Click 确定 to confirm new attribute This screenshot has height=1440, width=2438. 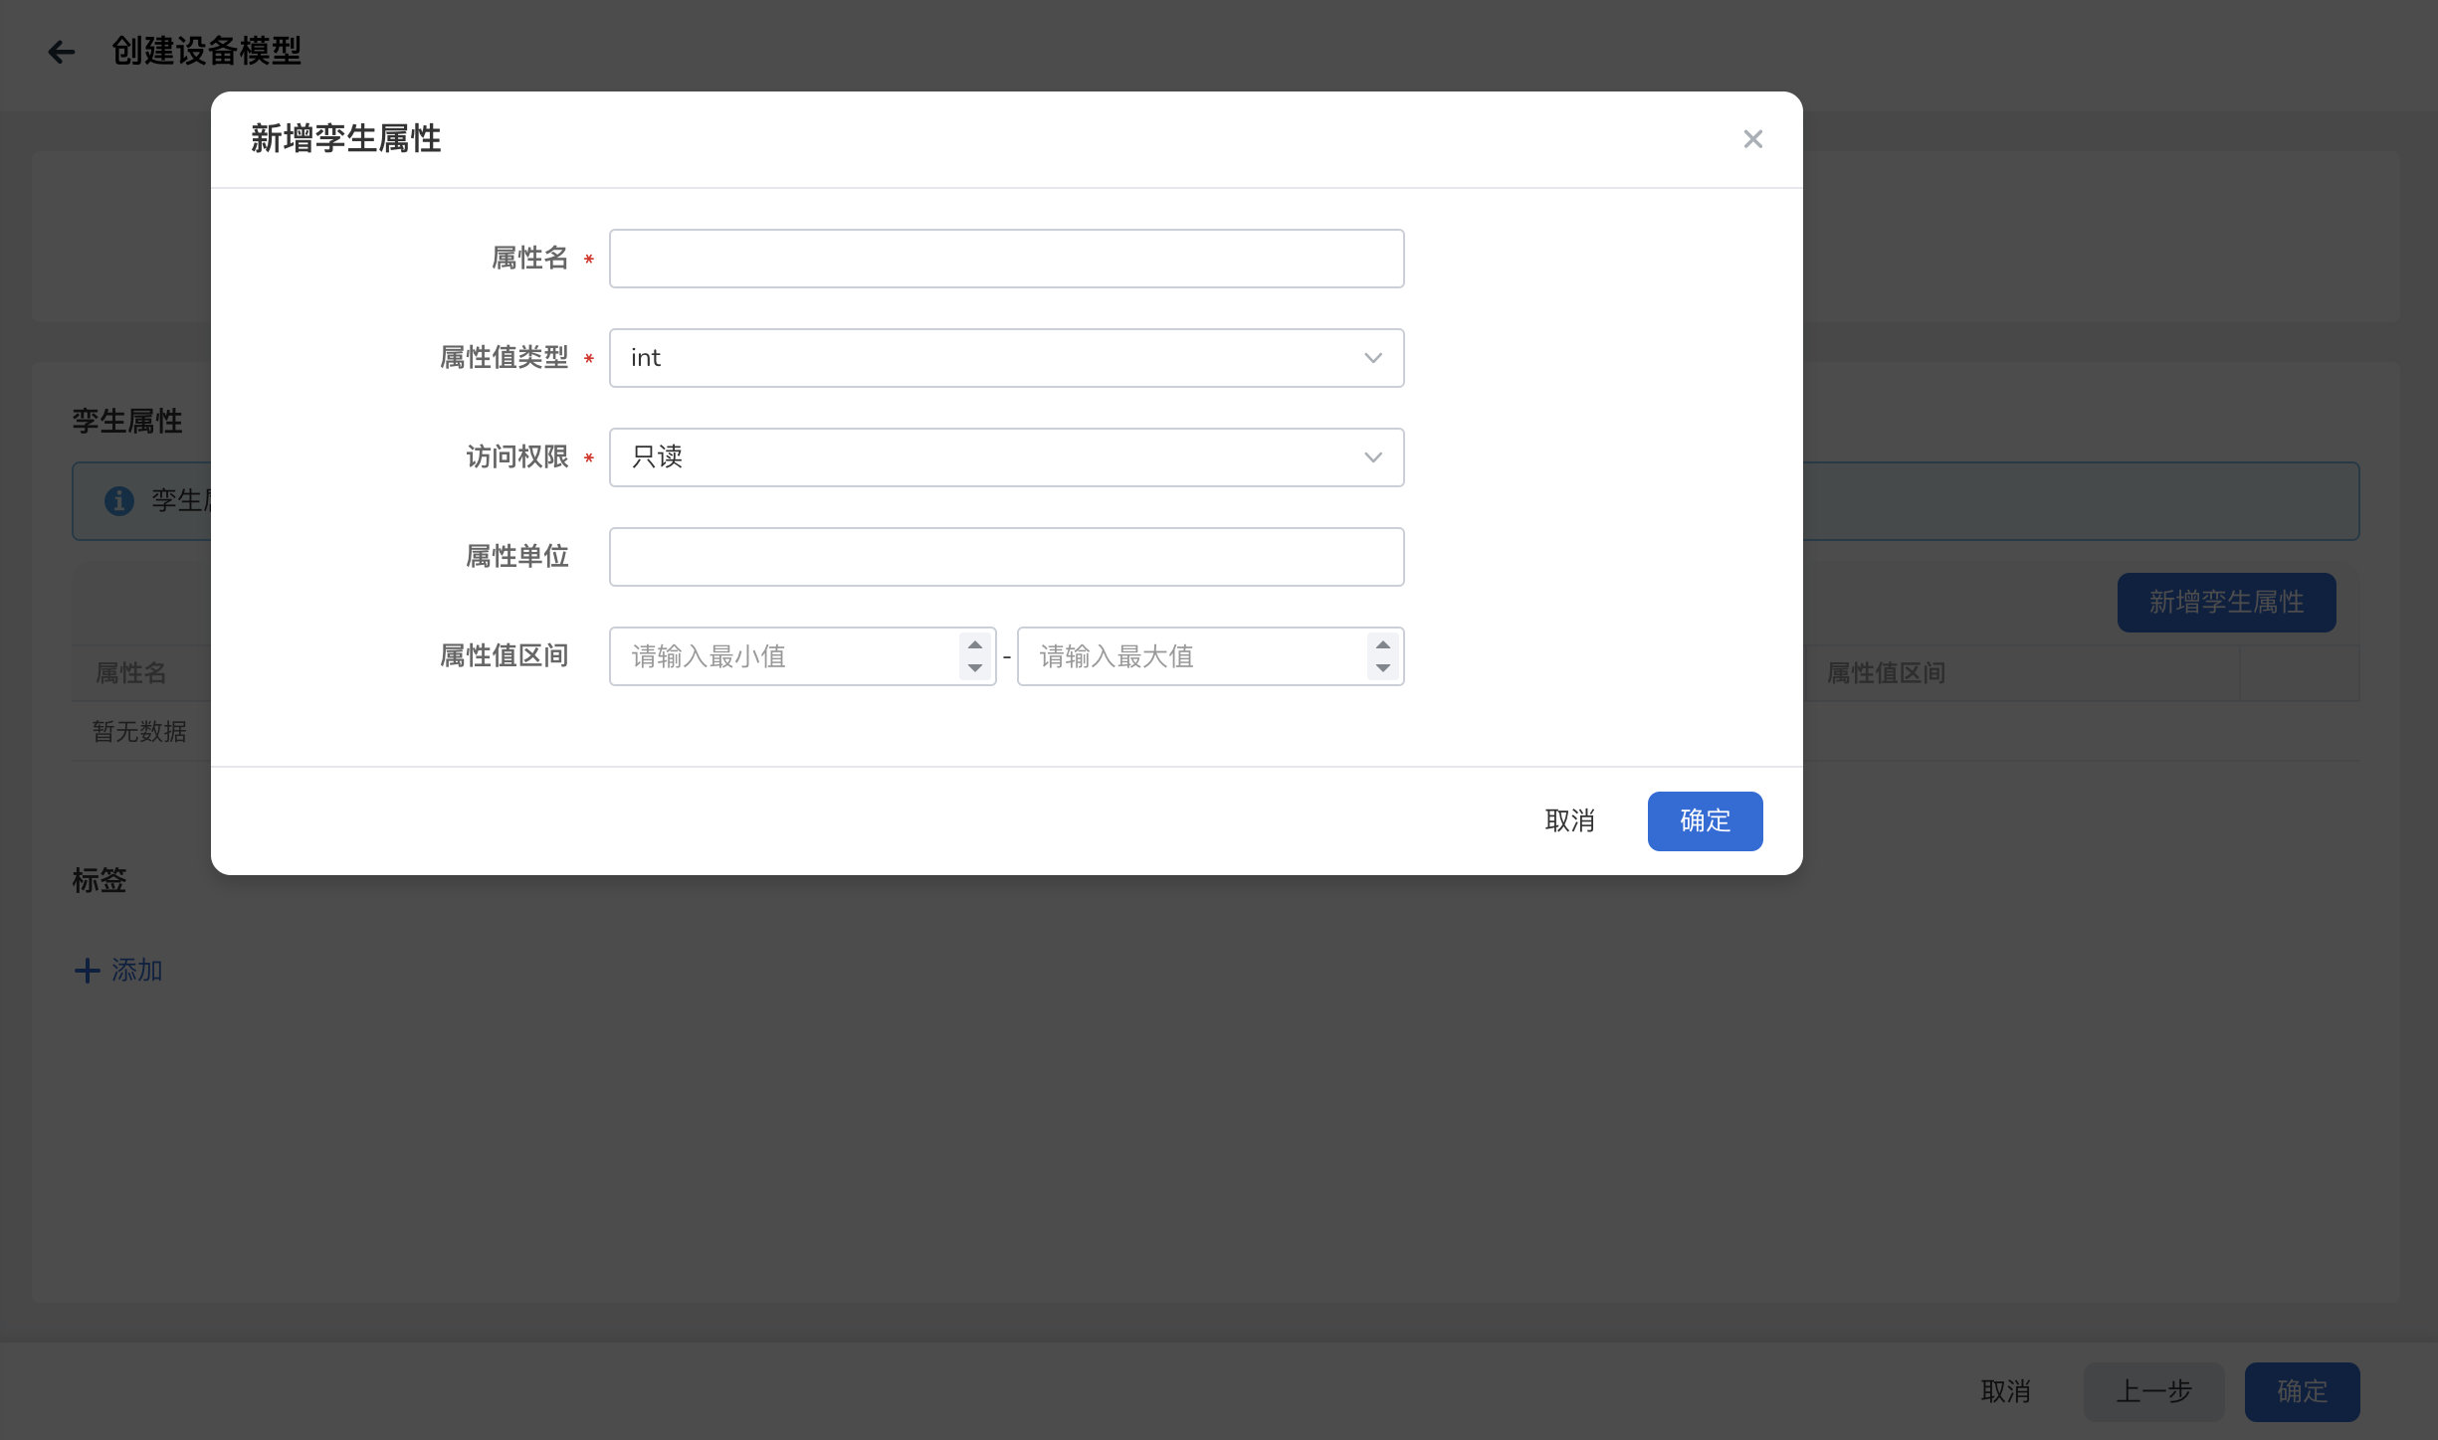[x=1705, y=819]
